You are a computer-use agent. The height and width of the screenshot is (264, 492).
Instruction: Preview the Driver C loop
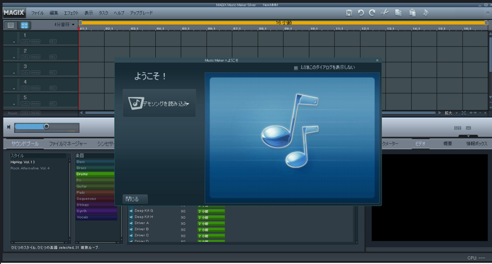pyautogui.click(x=131, y=236)
